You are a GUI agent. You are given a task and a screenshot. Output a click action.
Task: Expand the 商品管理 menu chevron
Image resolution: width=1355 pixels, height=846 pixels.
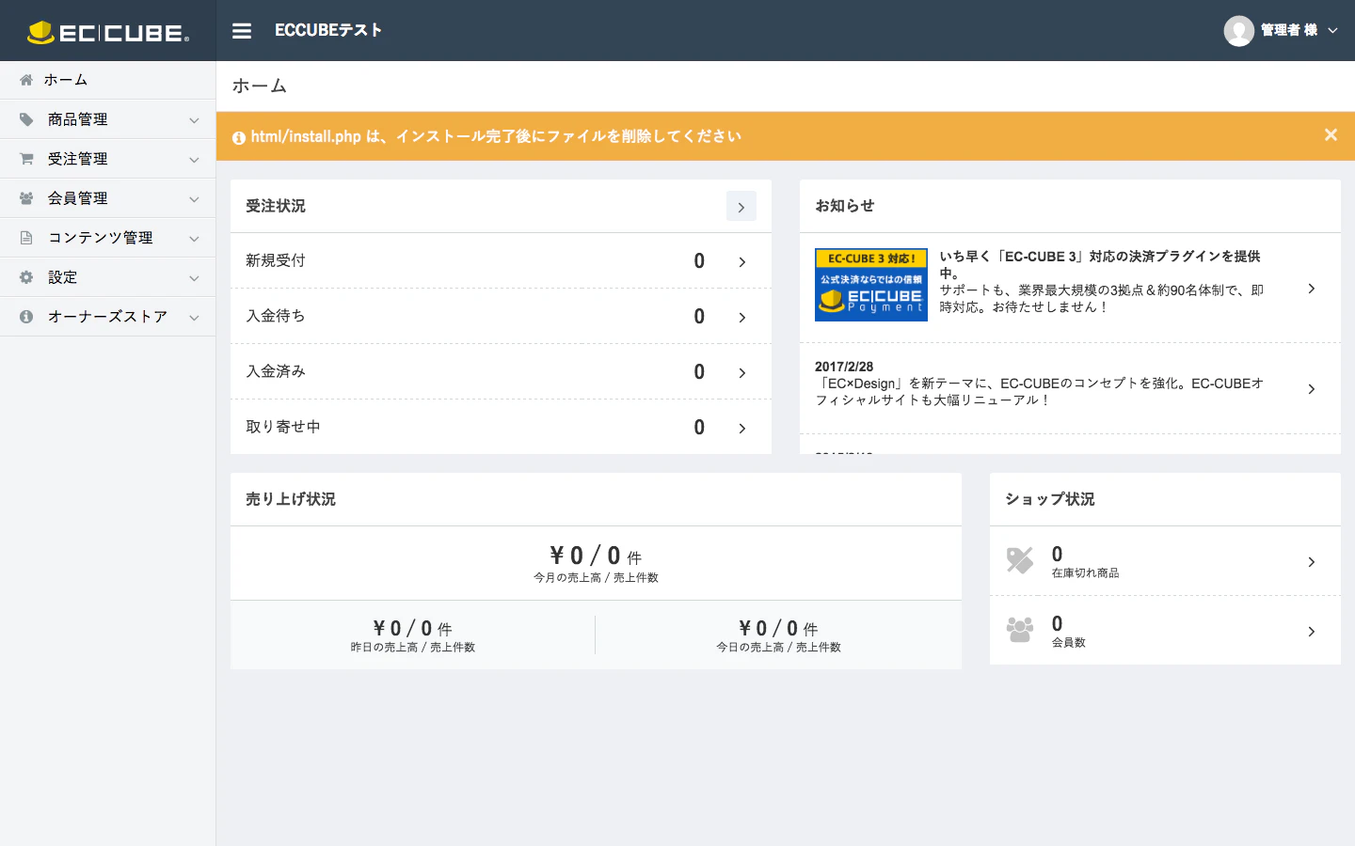point(194,120)
